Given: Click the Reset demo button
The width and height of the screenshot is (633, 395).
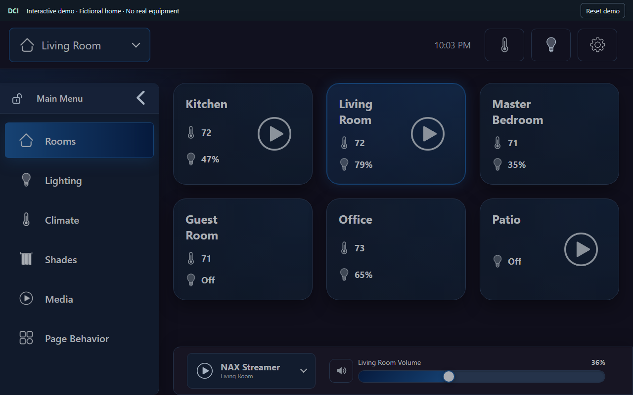Looking at the screenshot, I should [x=603, y=11].
